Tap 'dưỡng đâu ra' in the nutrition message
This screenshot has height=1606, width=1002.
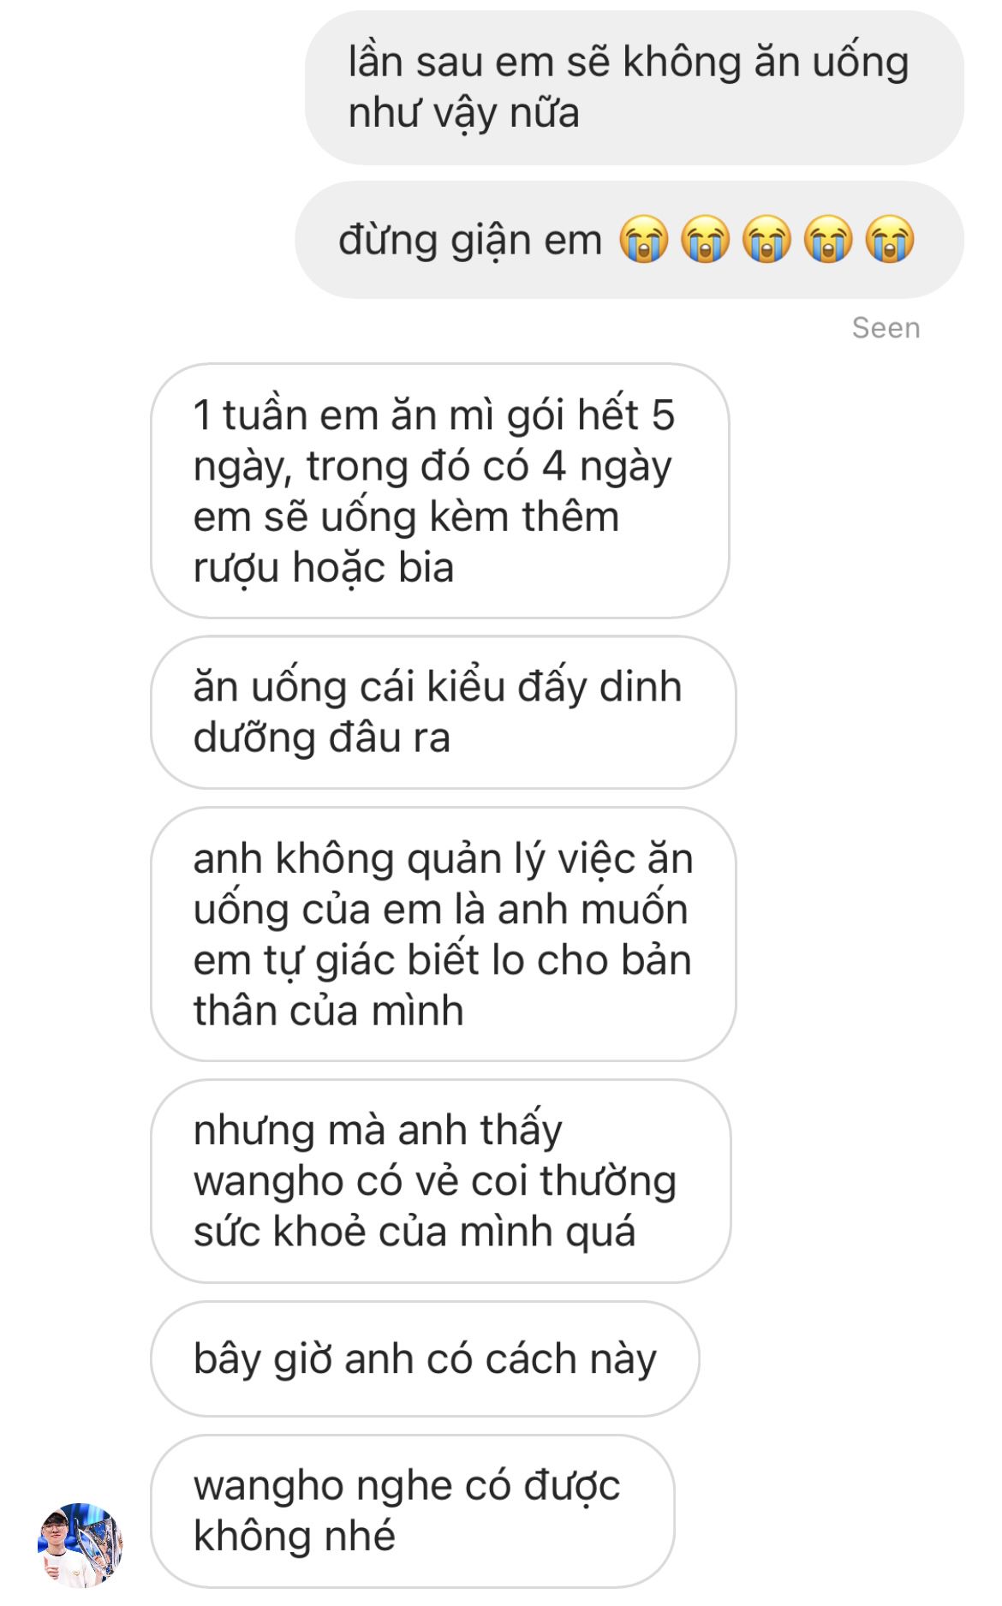(x=322, y=738)
